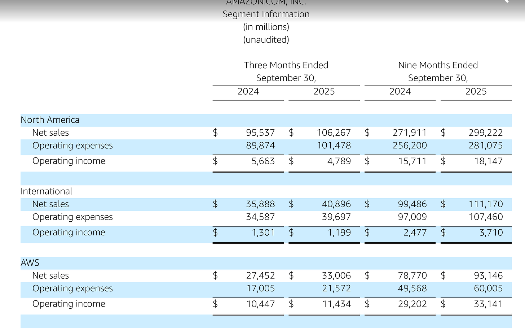525x330 pixels.
Task: Select the 'Three Months Ended' column header
Action: click(286, 65)
